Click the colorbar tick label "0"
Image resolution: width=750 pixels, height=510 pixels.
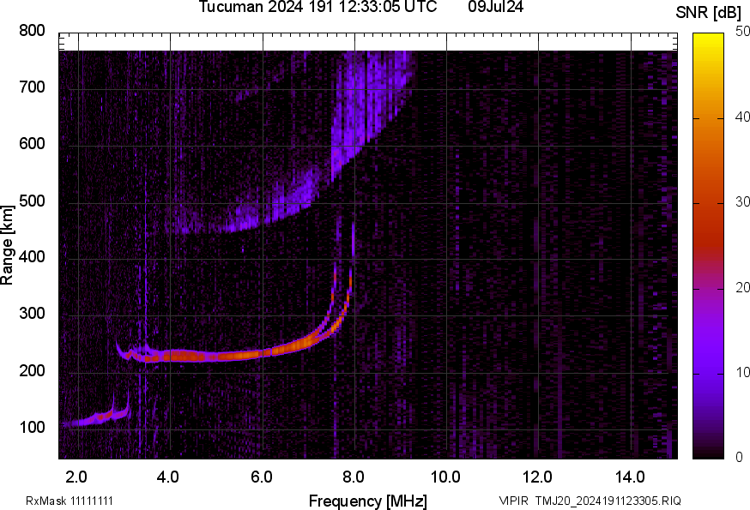(x=739, y=458)
